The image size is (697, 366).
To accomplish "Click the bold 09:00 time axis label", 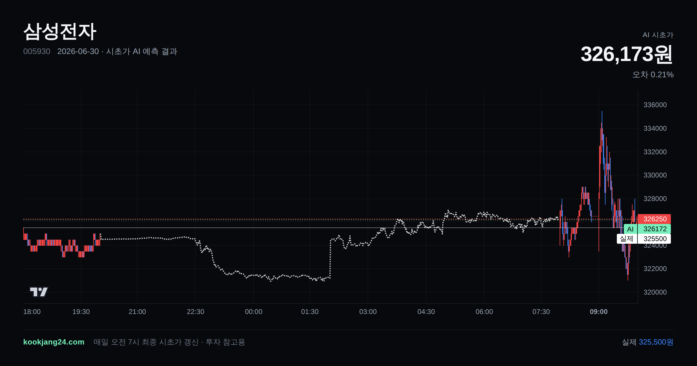I will [x=599, y=312].
